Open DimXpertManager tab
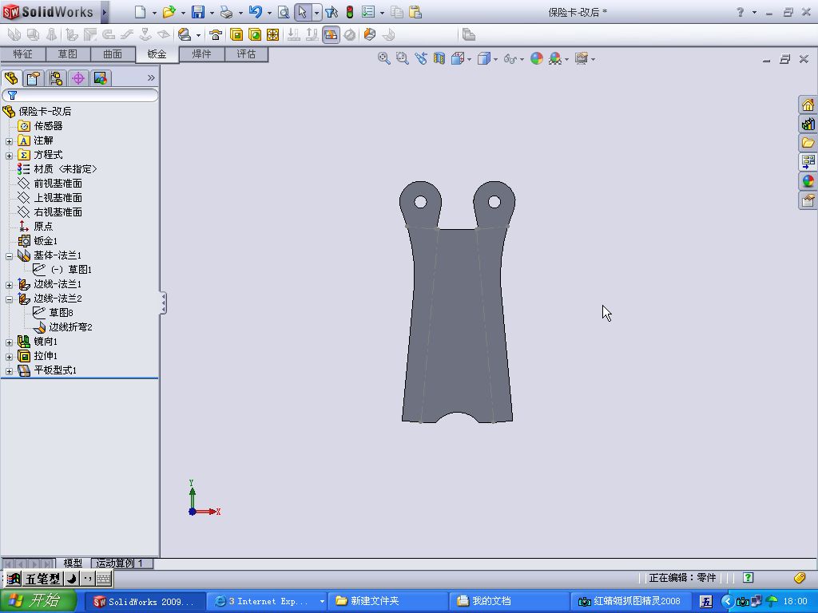The image size is (818, 613). coord(78,78)
